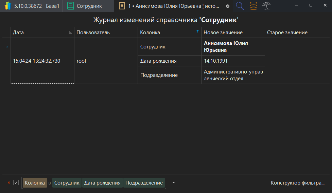
Task: Open the magnifier search icon
Action: [240, 6]
